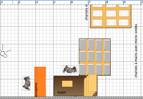The width and height of the screenshot is (143, 99).
Task: Click ruler mark 5 on the top ruler
Action: pyautogui.click(x=54, y=2)
